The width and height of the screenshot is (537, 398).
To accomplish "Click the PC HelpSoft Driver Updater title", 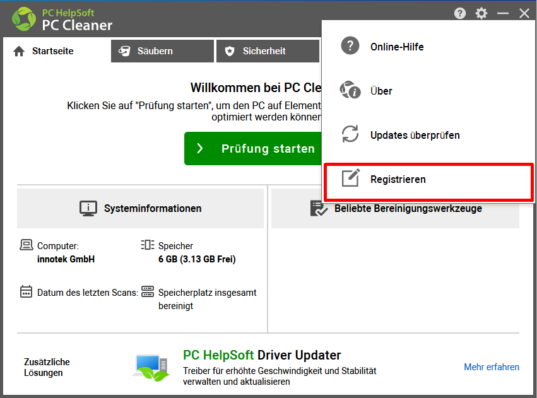I will click(x=262, y=355).
